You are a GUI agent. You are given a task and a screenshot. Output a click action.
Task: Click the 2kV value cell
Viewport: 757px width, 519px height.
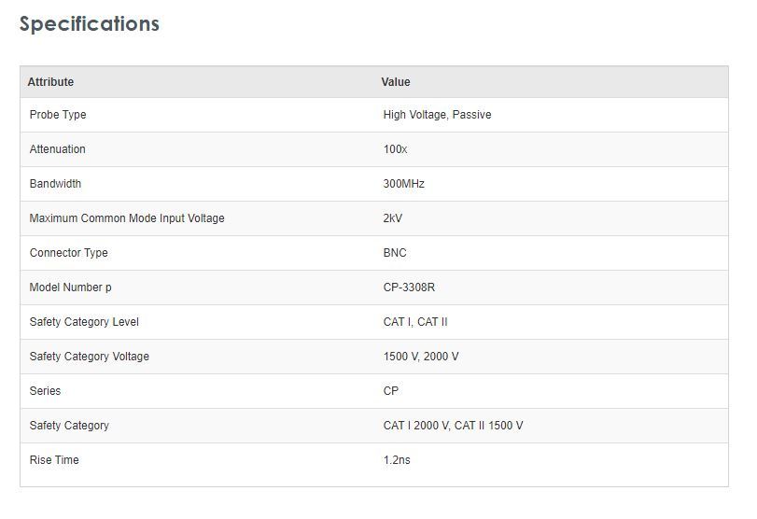[x=392, y=218]
